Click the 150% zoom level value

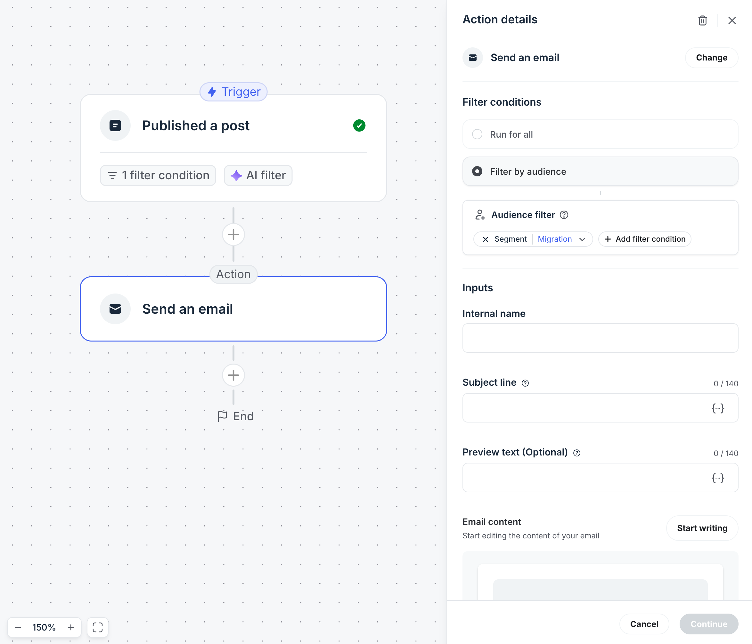coord(44,627)
